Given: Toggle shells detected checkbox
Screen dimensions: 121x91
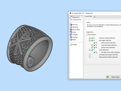Looking at the screenshot, I should pos(90,50).
